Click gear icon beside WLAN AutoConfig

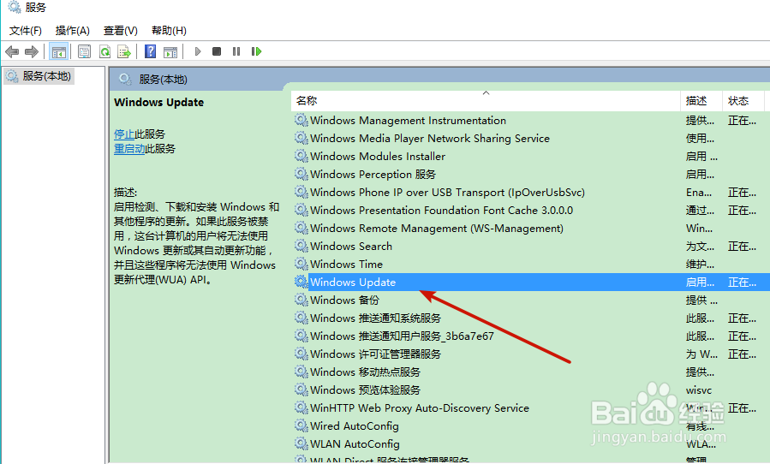(301, 443)
